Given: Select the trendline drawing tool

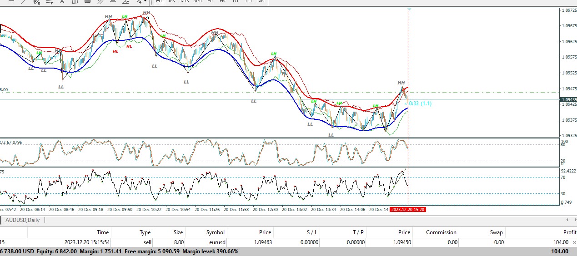Looking at the screenshot, I should (x=23, y=1).
